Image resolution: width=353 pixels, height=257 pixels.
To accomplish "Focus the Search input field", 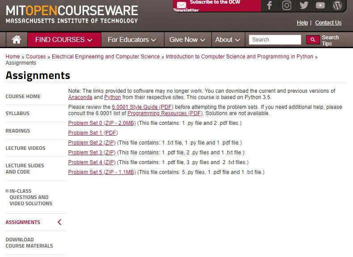I will (x=275, y=40).
